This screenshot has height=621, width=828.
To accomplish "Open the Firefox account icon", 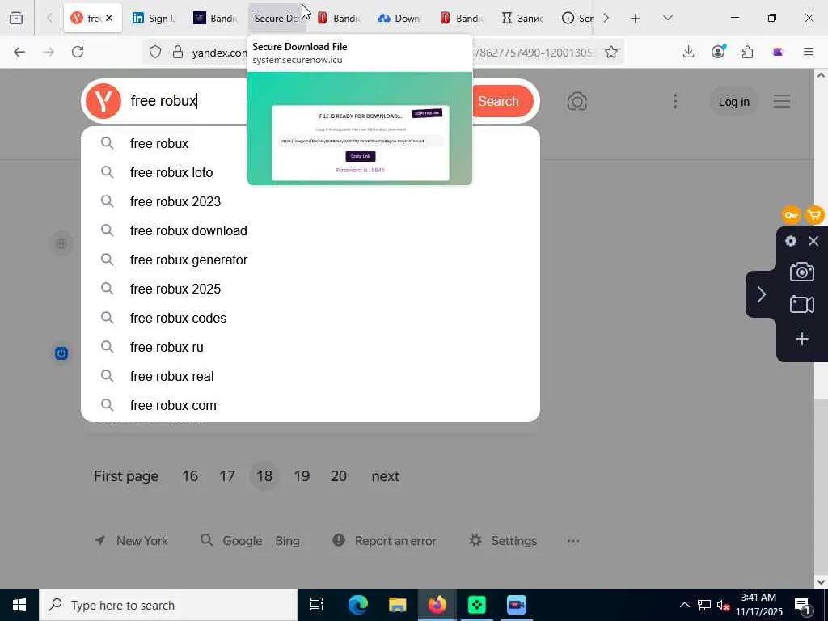I will [x=718, y=52].
